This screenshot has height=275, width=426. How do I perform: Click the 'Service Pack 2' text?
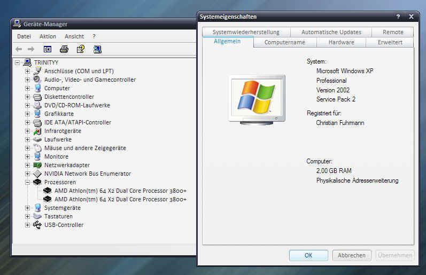[x=336, y=99]
